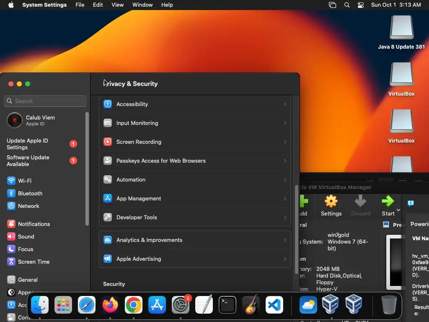Open Visual Studio Code from the Dock
The height and width of the screenshot is (322, 429).
[x=274, y=305]
